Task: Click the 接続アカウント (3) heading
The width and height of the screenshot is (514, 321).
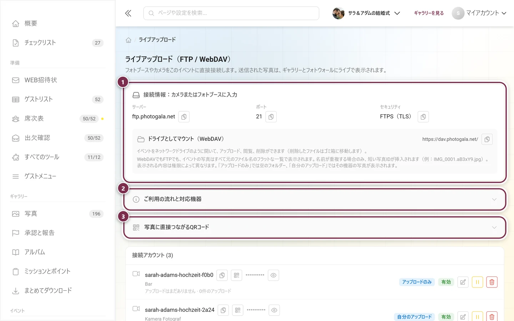Action: tap(152, 255)
